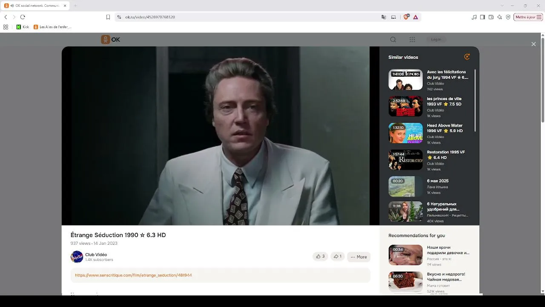Open the VPN shield icon
This screenshot has width=545, height=307.
coord(508,17)
